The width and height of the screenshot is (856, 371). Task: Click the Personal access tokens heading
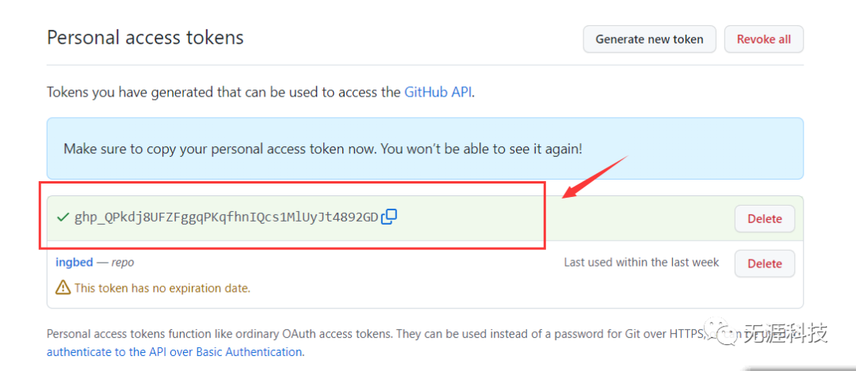point(145,38)
